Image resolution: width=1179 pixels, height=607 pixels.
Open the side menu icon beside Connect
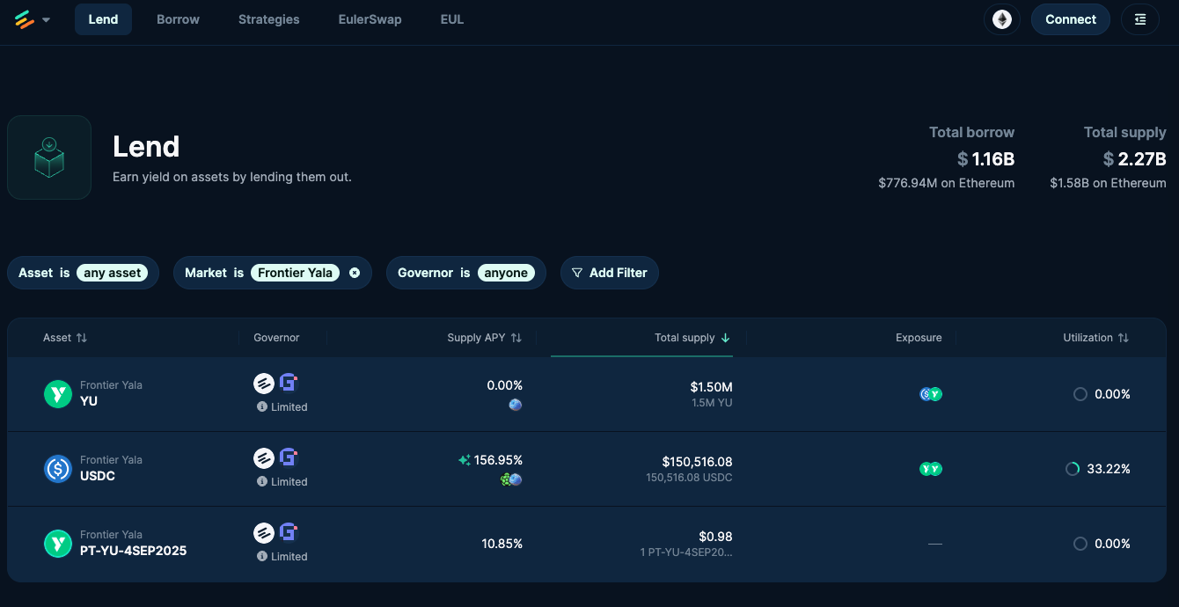pos(1140,19)
